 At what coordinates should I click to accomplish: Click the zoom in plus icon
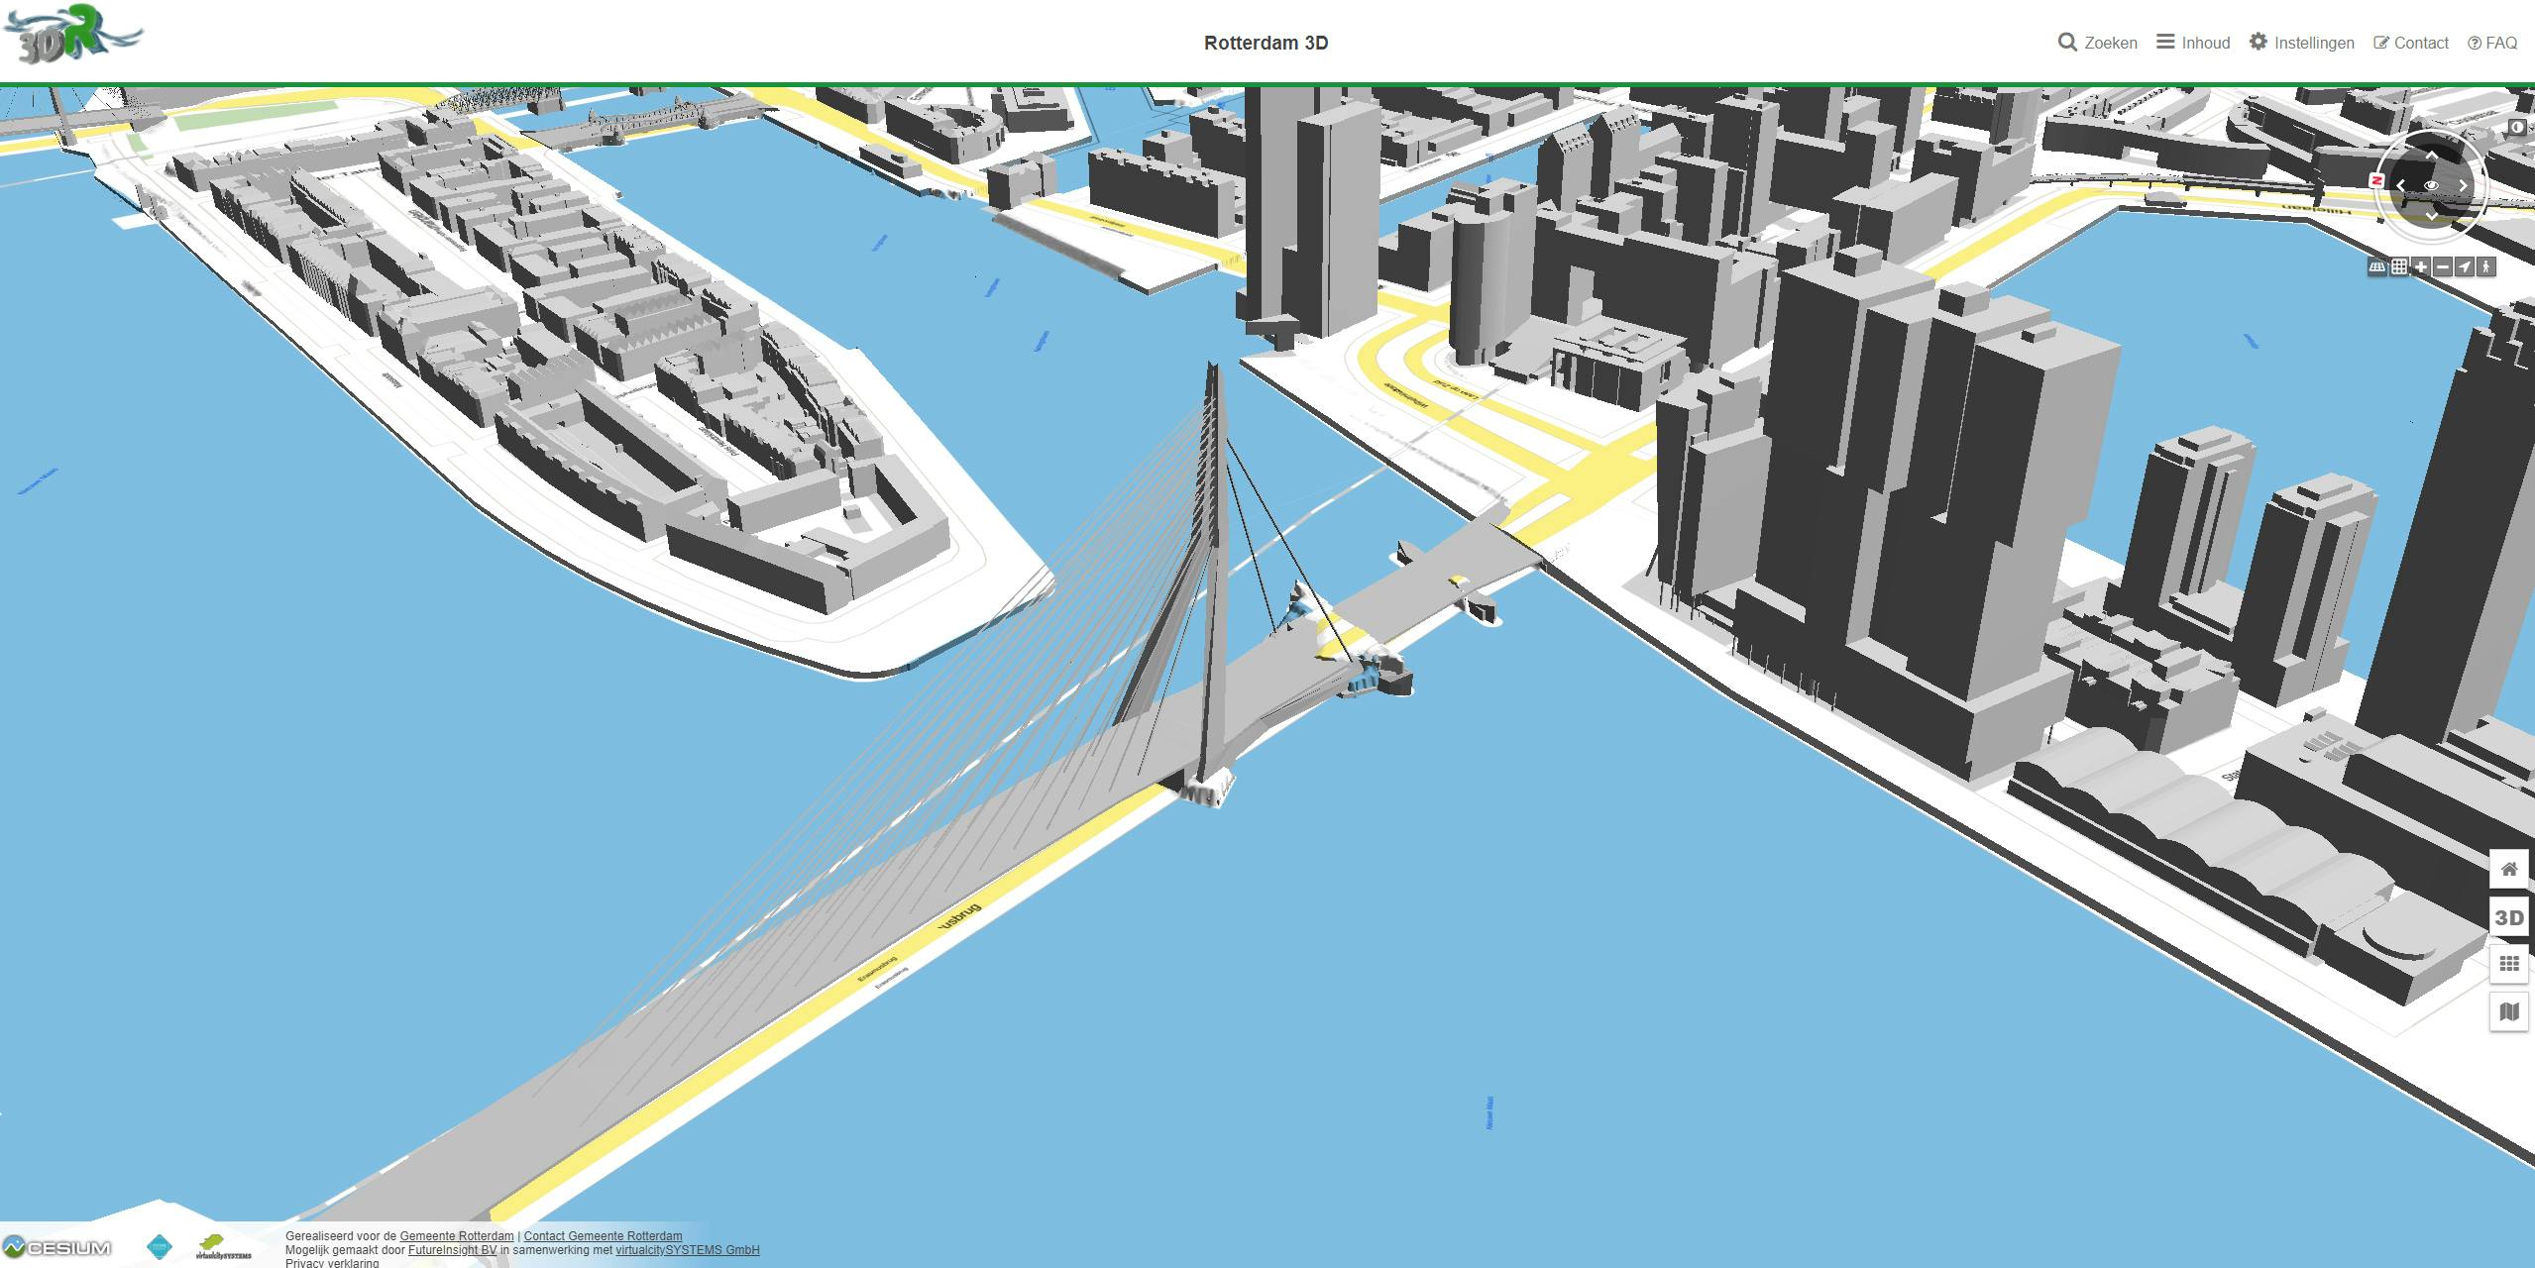tap(2421, 266)
